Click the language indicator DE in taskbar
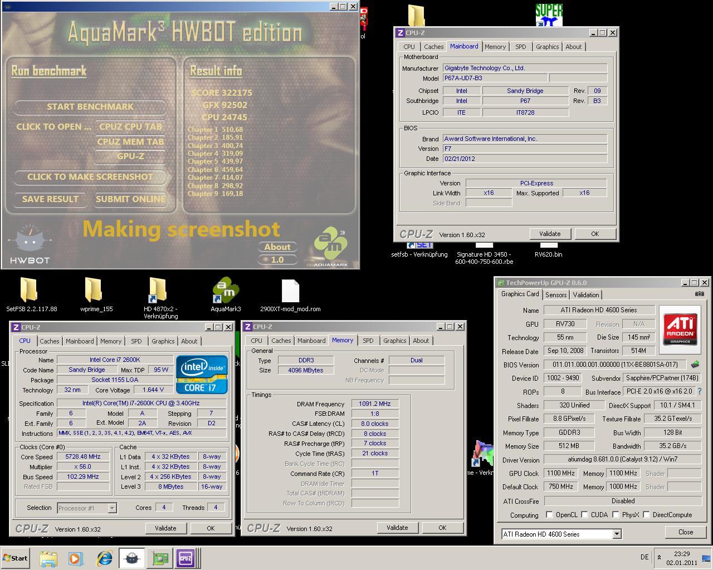713x570 pixels. tap(644, 557)
